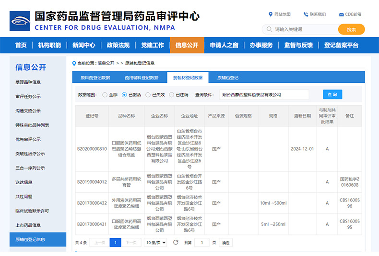Click the refresh icon in pagination
The height and width of the screenshot is (256, 379).
click(x=176, y=243)
